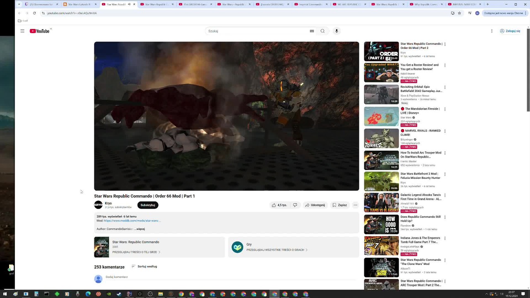This screenshot has height=298, width=530.
Task: Dislike the video with thumbs down
Action: tap(295, 205)
